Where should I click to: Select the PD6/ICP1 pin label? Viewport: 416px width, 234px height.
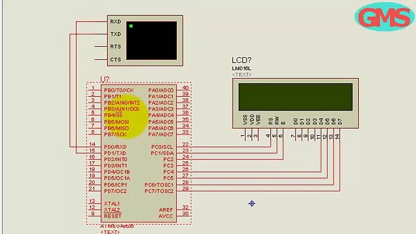116,185
